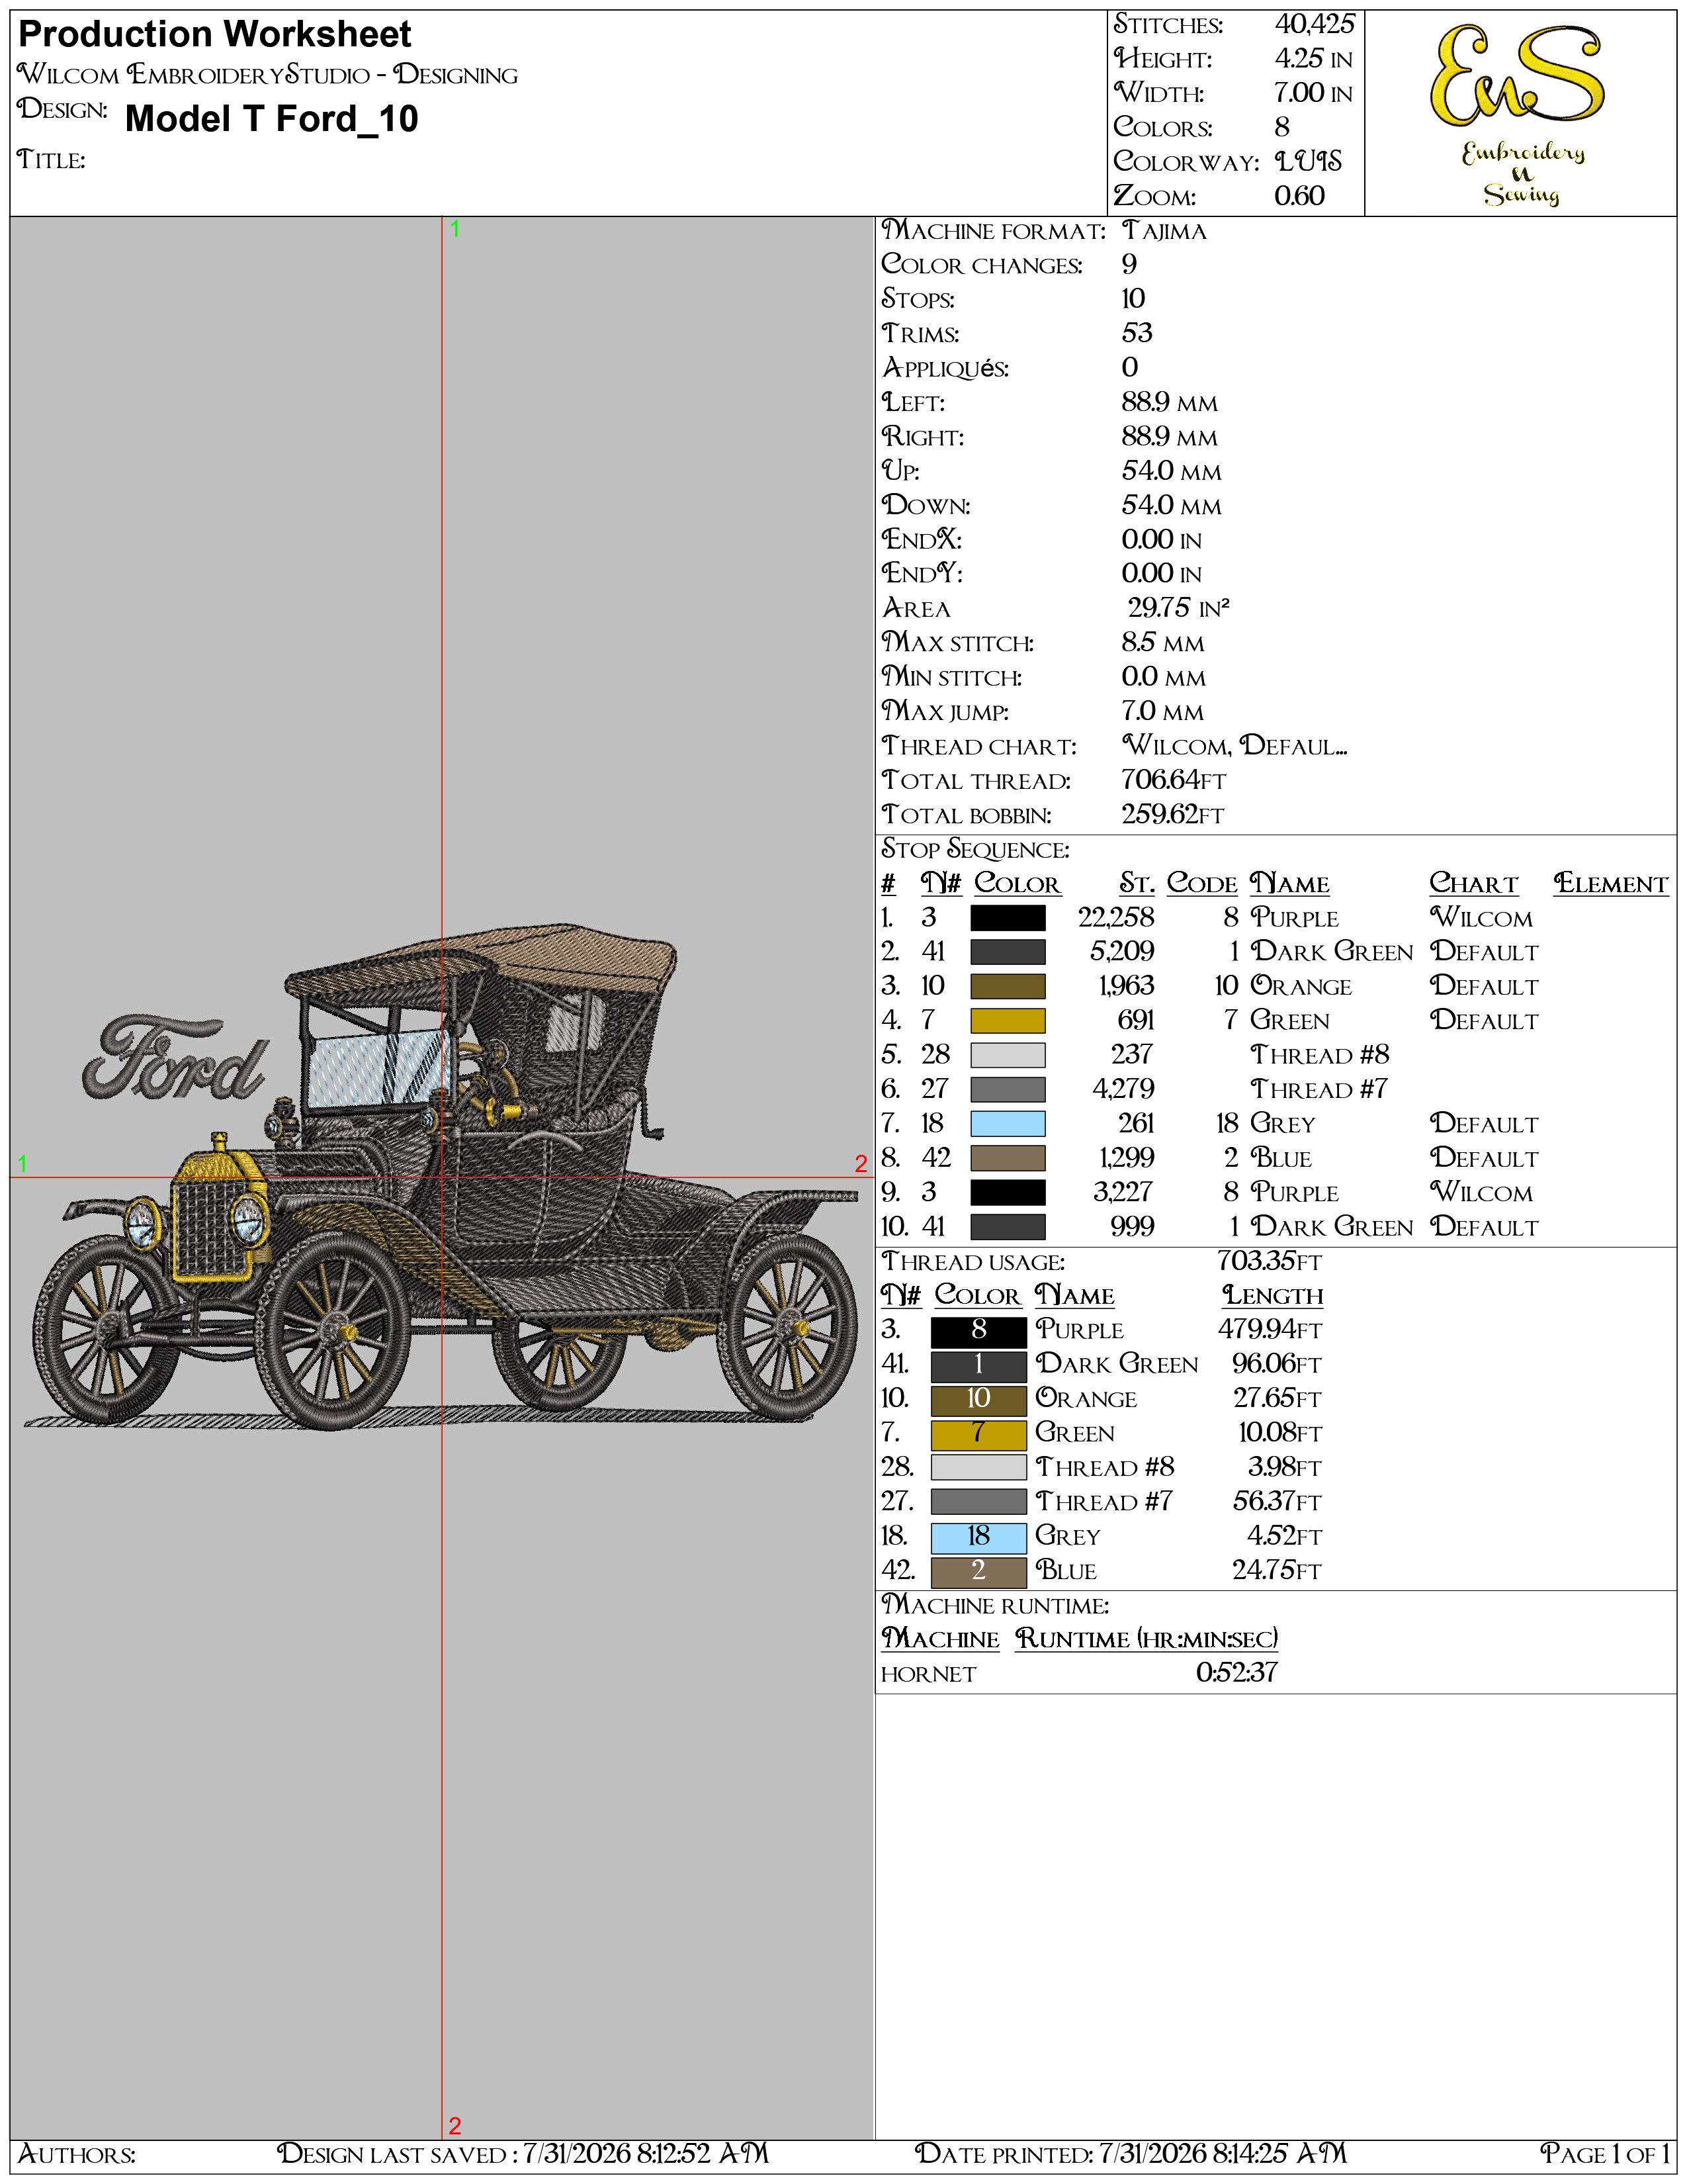The width and height of the screenshot is (1687, 2184).
Task: Select the stitch count "22,258" in stop 1
Action: tap(1115, 918)
